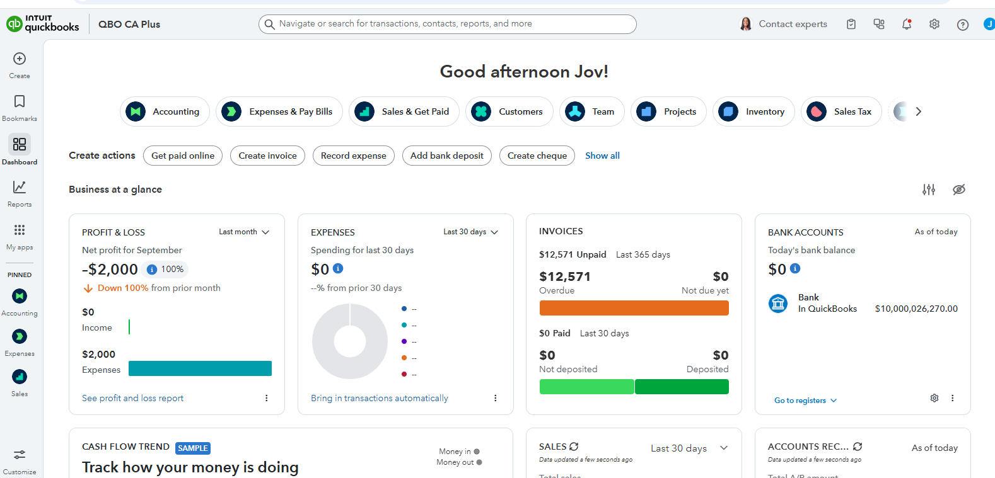Viewport: 995px width, 478px height.
Task: Expand Profit & Loss Last month dropdown
Action: pos(244,232)
